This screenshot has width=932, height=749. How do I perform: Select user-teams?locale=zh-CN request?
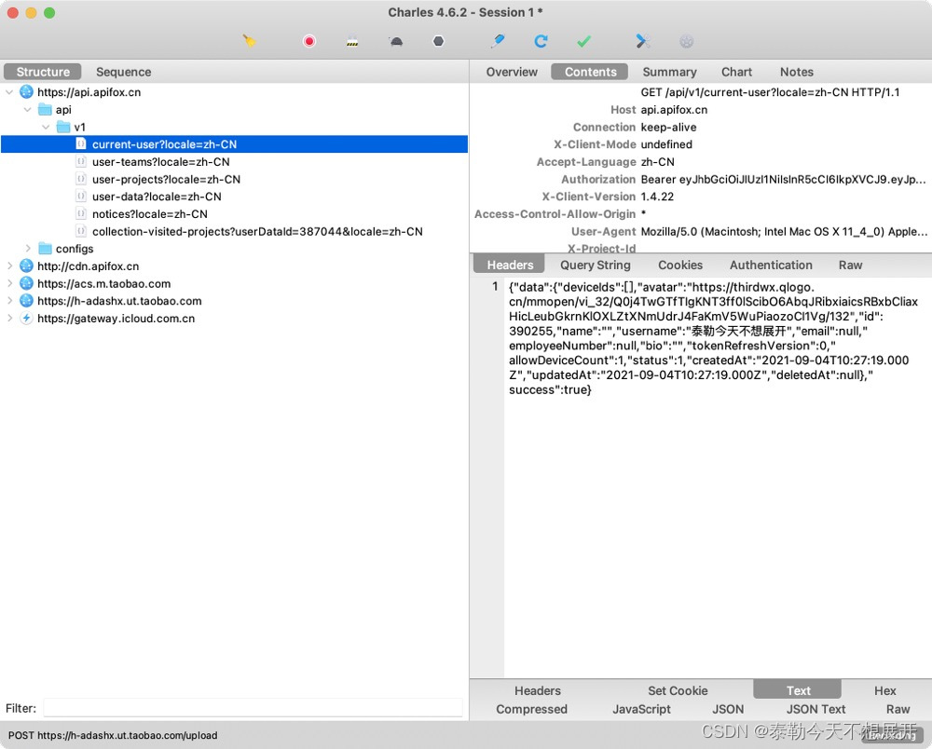[x=160, y=161]
